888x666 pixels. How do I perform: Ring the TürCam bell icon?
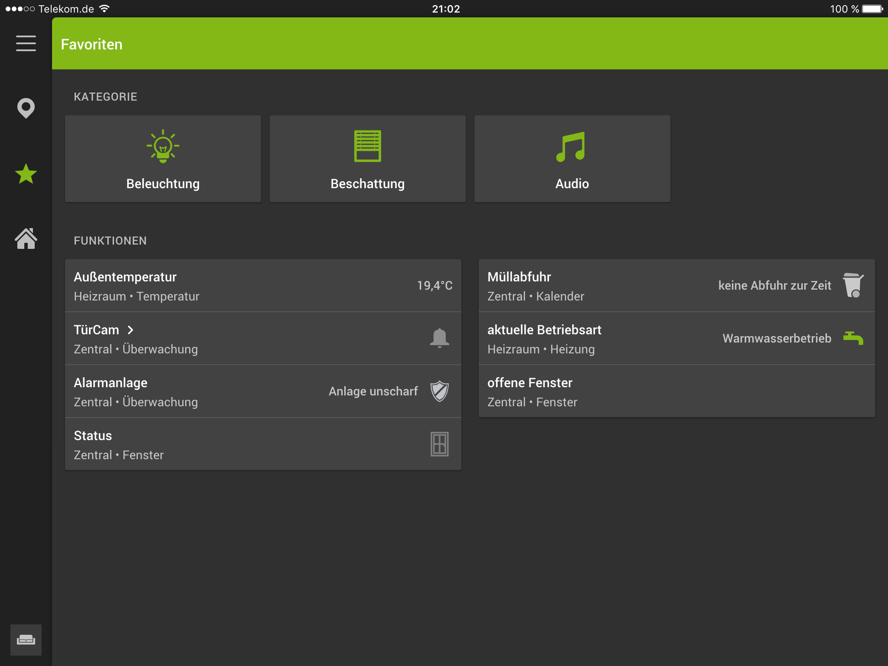coord(439,338)
